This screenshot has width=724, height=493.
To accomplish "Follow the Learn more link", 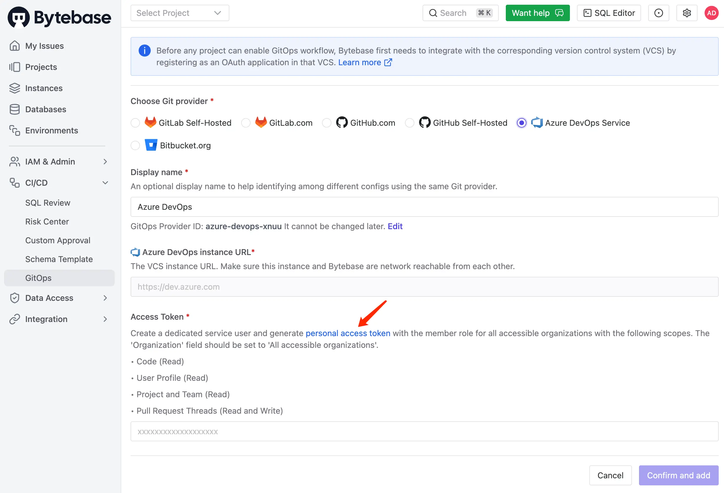I will point(360,62).
